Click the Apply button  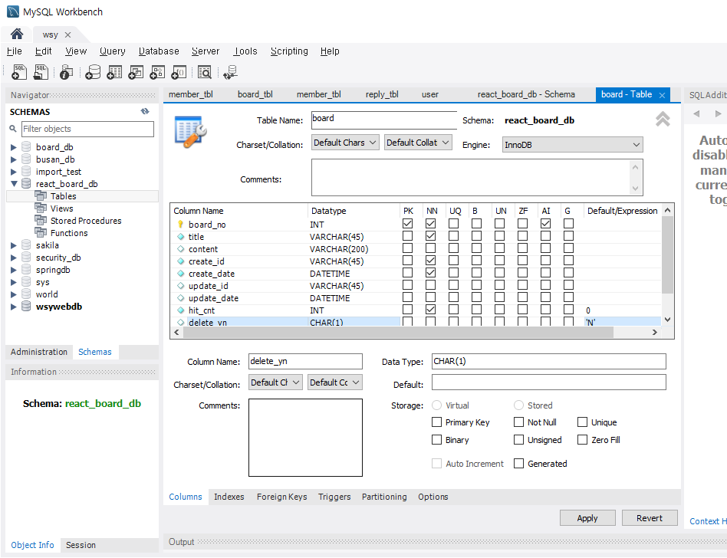587,518
